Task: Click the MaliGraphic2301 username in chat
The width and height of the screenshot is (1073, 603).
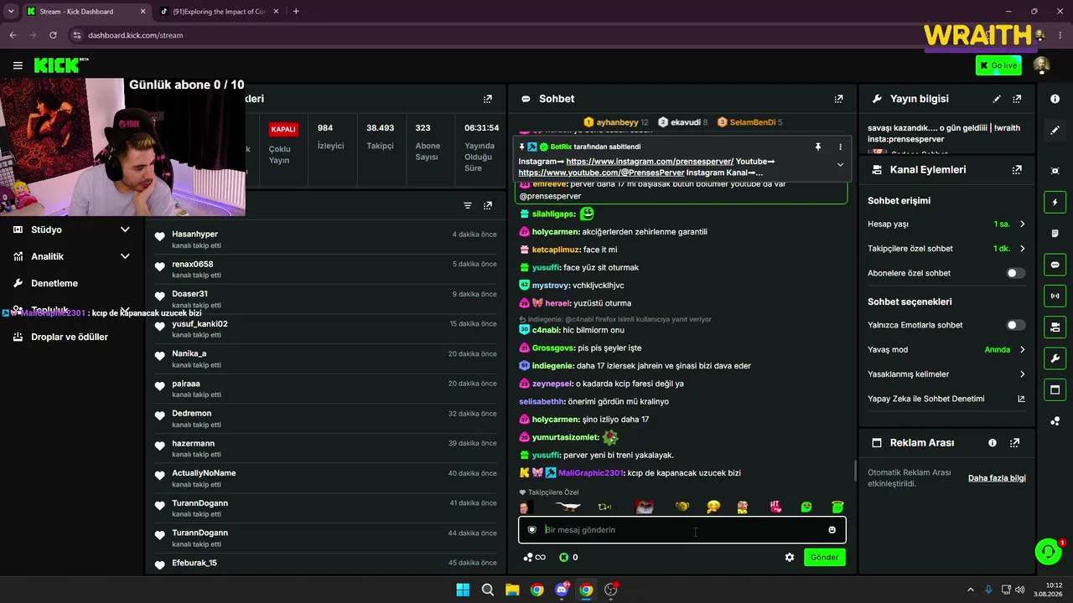Action: click(x=590, y=473)
